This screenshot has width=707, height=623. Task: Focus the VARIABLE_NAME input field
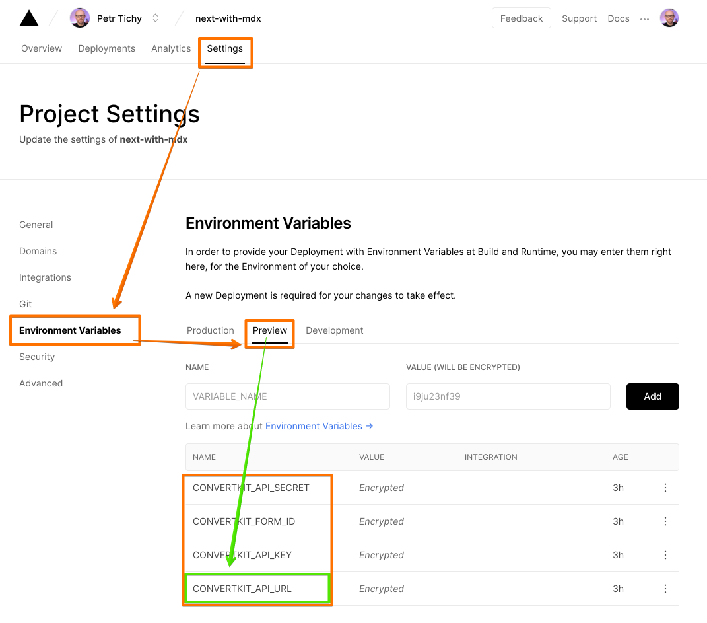[x=288, y=396]
